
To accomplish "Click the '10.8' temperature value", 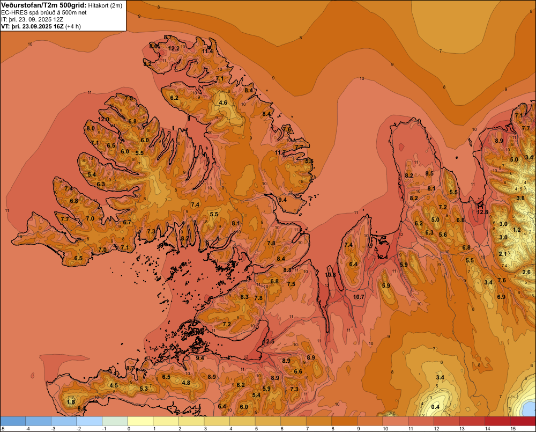I will pyautogui.click(x=330, y=275).
